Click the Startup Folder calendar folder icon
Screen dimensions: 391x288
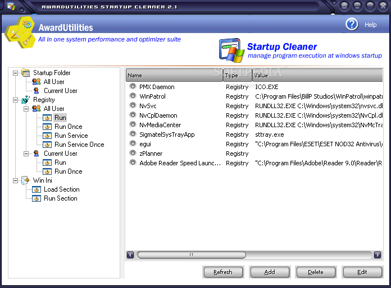(26, 73)
